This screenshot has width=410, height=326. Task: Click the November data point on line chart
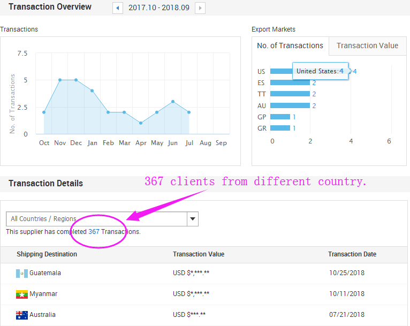pos(60,80)
